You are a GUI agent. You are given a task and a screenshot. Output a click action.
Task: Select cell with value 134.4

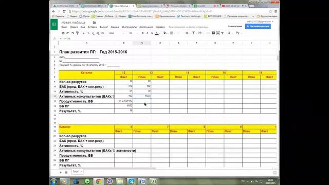pos(142,96)
